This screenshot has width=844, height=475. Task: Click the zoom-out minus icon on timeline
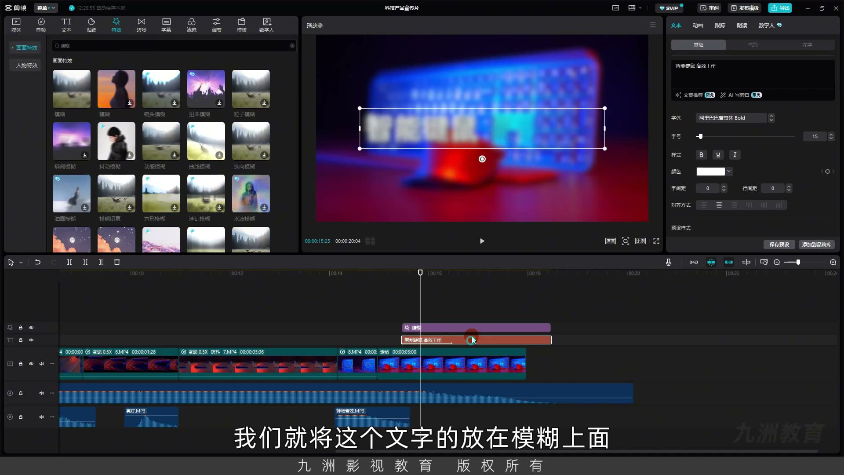tap(777, 262)
